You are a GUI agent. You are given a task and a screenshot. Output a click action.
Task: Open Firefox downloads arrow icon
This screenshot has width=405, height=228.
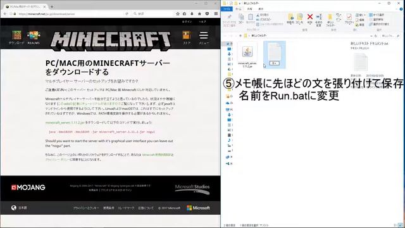(192, 14)
